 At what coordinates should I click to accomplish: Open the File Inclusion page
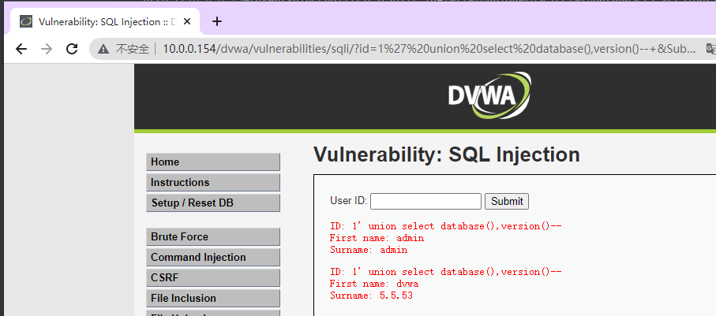point(213,298)
